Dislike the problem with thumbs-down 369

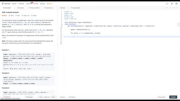(x=17, y=16)
